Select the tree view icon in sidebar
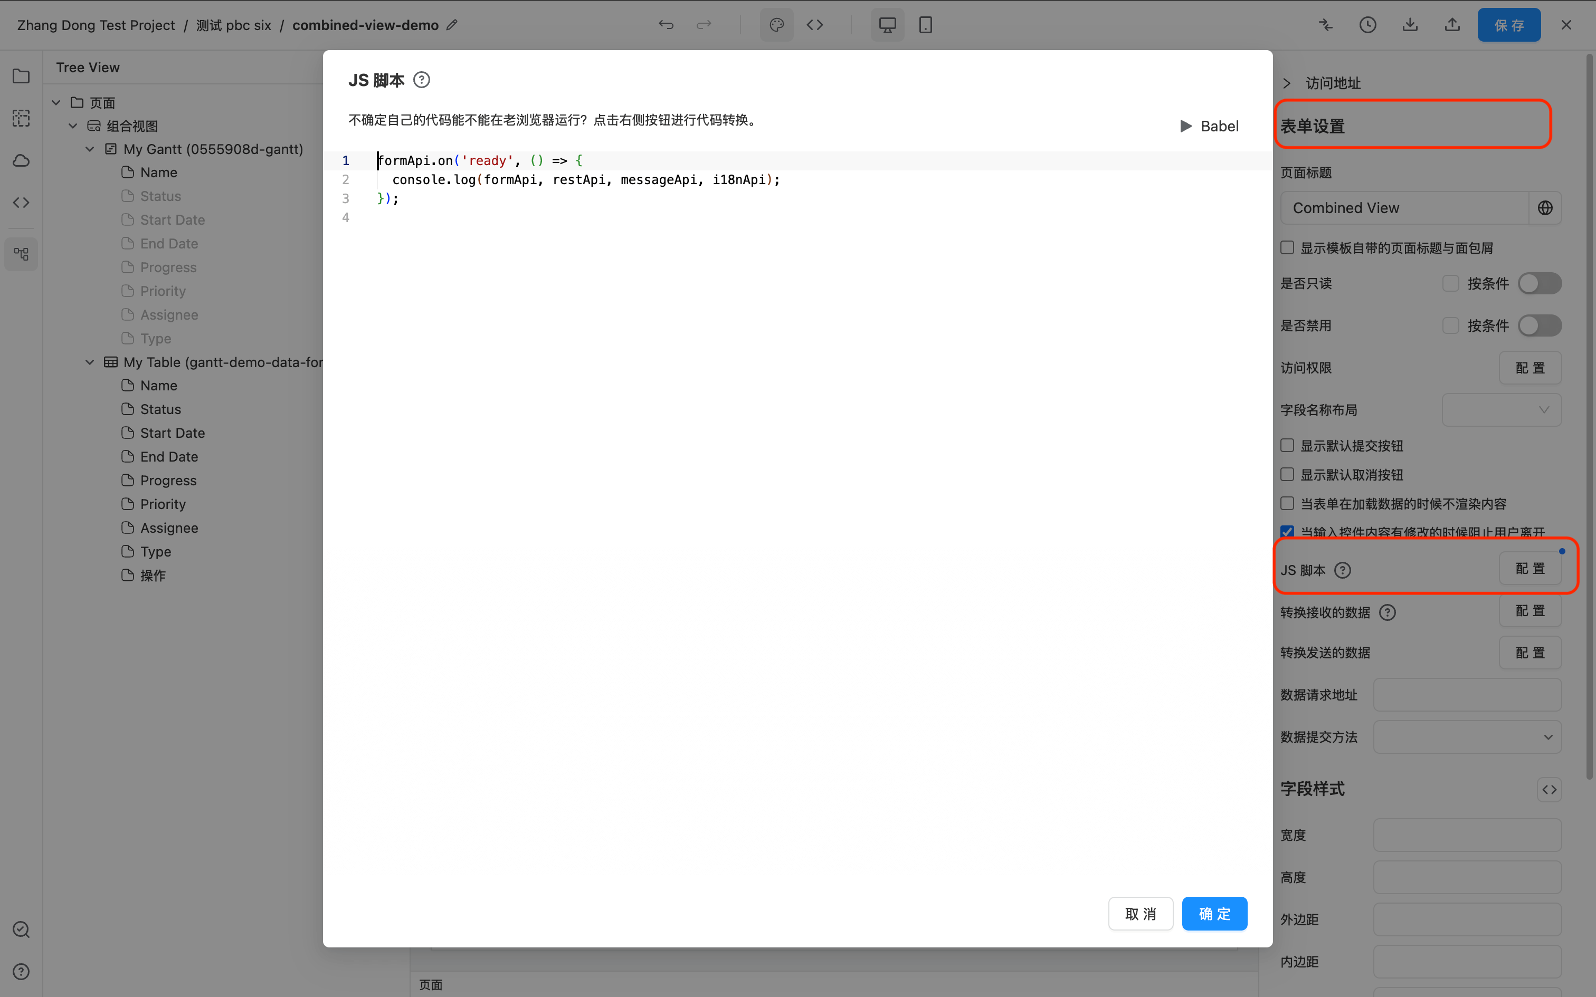 (x=21, y=254)
